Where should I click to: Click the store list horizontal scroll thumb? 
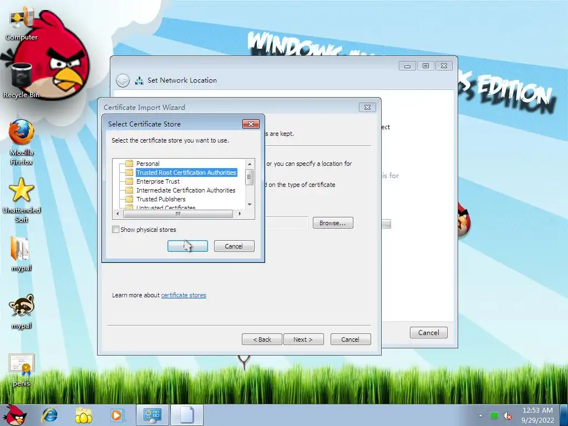click(178, 214)
